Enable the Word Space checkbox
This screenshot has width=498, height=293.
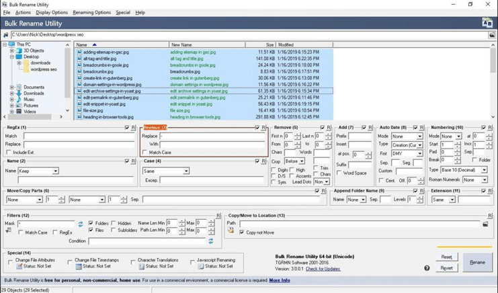(x=339, y=173)
